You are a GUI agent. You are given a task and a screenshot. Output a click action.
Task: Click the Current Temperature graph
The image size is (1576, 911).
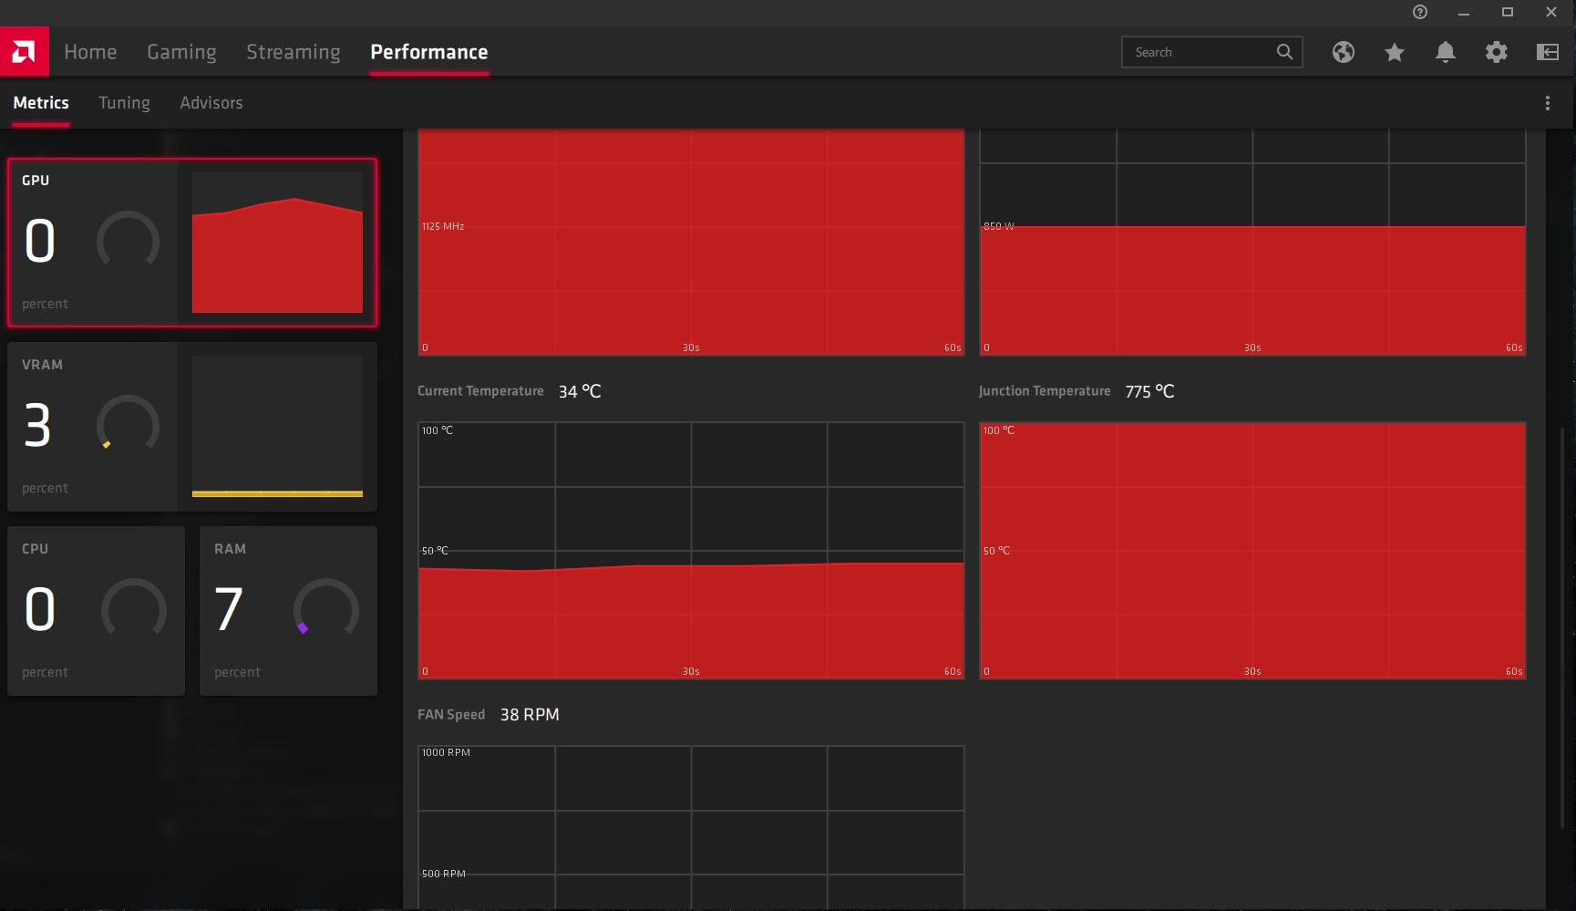(691, 550)
